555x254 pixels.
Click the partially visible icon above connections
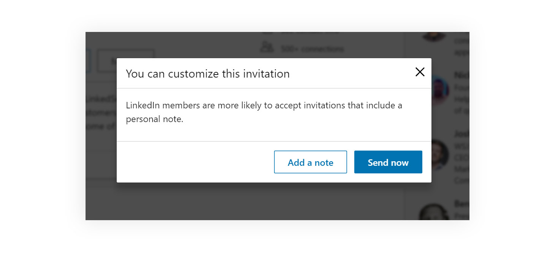click(267, 33)
